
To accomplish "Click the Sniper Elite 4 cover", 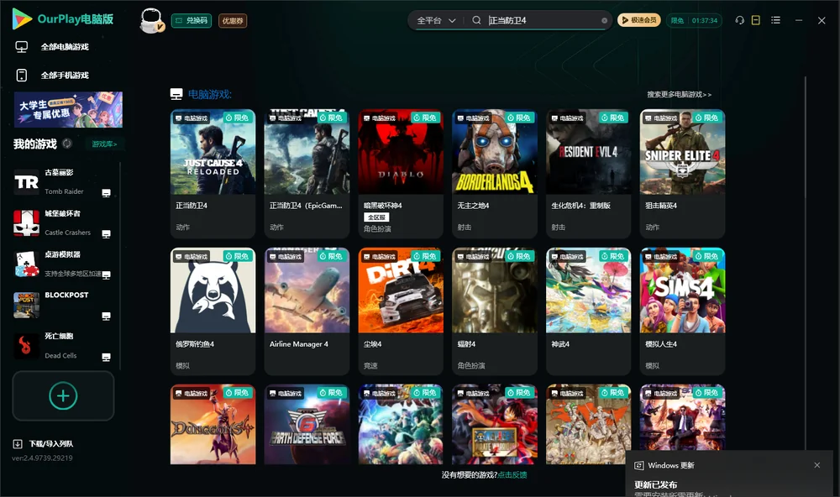I will [682, 152].
